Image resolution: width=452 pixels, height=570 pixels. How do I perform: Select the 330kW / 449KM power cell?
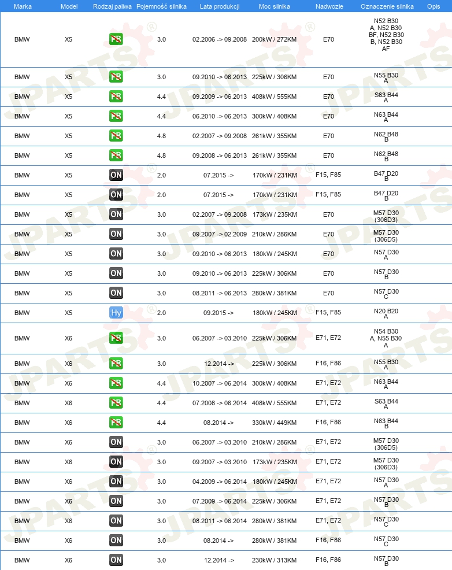pos(275,423)
